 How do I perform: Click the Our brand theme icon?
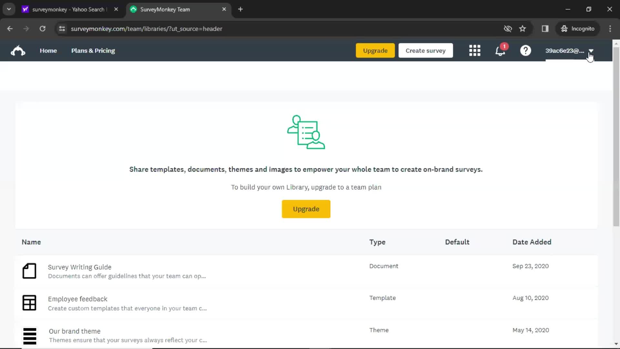[x=30, y=336]
